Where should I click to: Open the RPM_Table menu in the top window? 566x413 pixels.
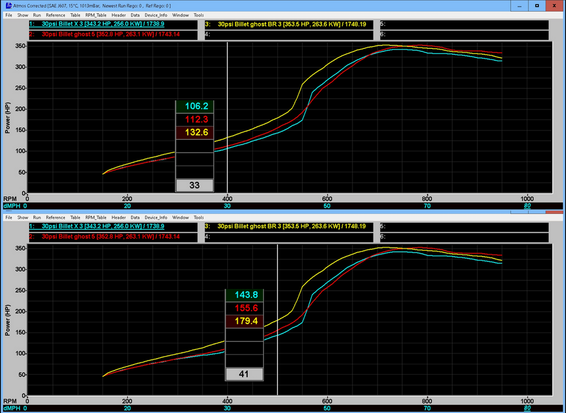(x=96, y=15)
